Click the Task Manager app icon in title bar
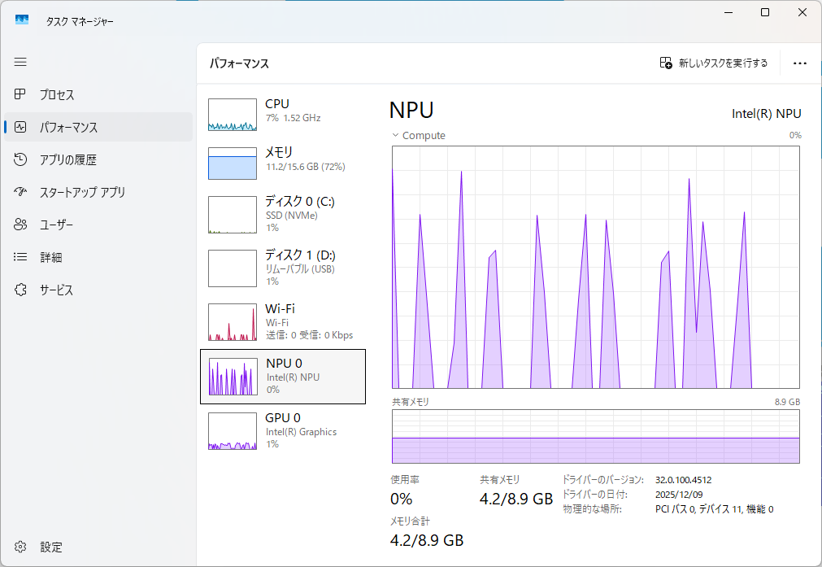 point(21,20)
